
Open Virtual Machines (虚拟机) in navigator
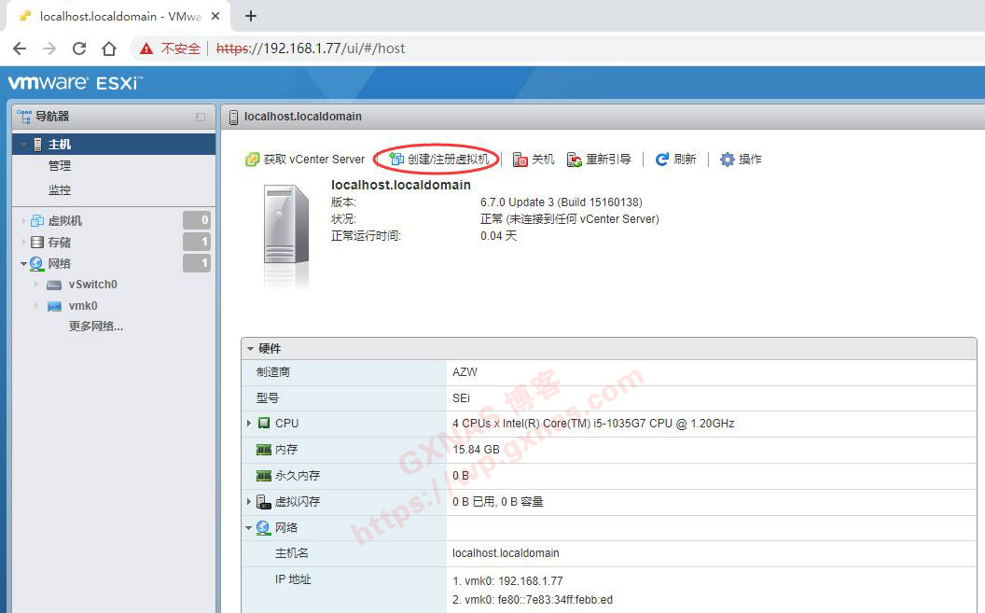click(64, 221)
